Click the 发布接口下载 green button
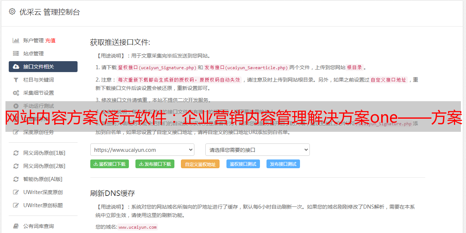Image resolution: width=466 pixels, height=233 pixels. coord(155,164)
